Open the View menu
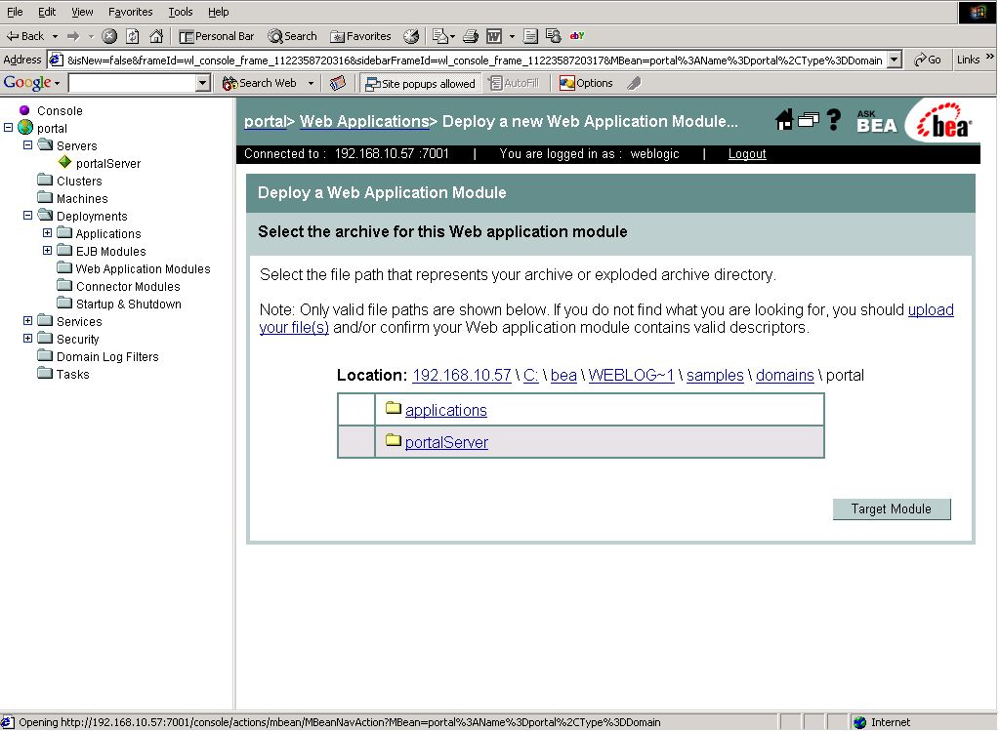The height and width of the screenshot is (731, 1000). 82,12
